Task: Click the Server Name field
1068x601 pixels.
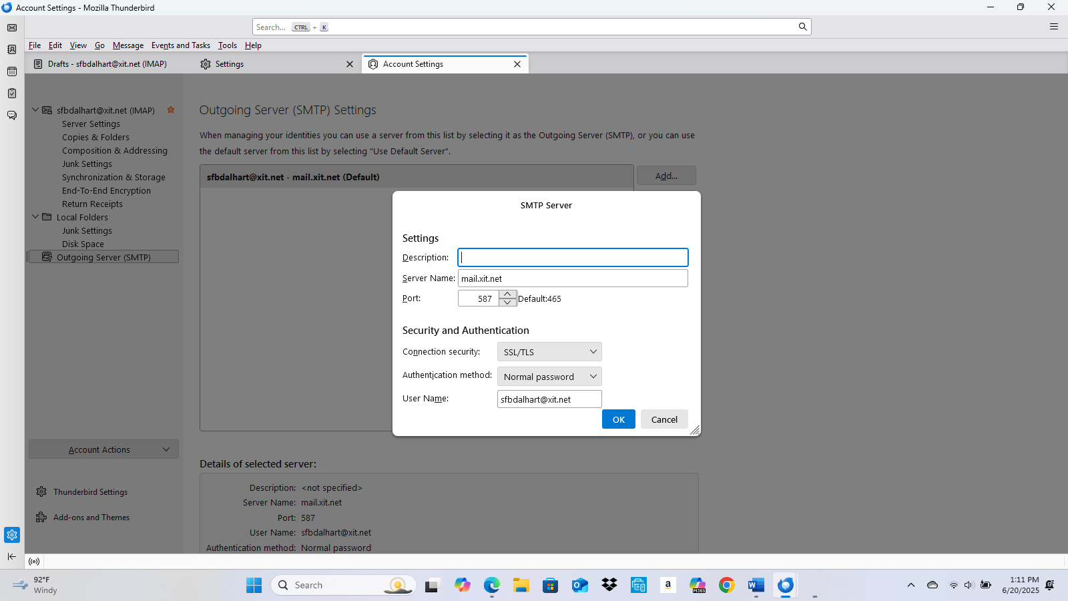Action: pos(573,278)
